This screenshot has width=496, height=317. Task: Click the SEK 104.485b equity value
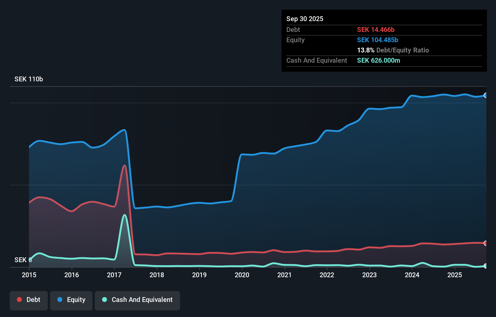point(378,40)
